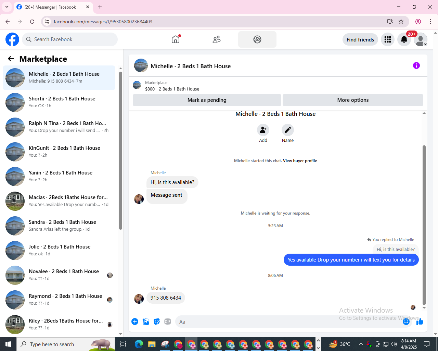438x351 pixels.
Task: Send a thumbs-up like
Action: 420,322
